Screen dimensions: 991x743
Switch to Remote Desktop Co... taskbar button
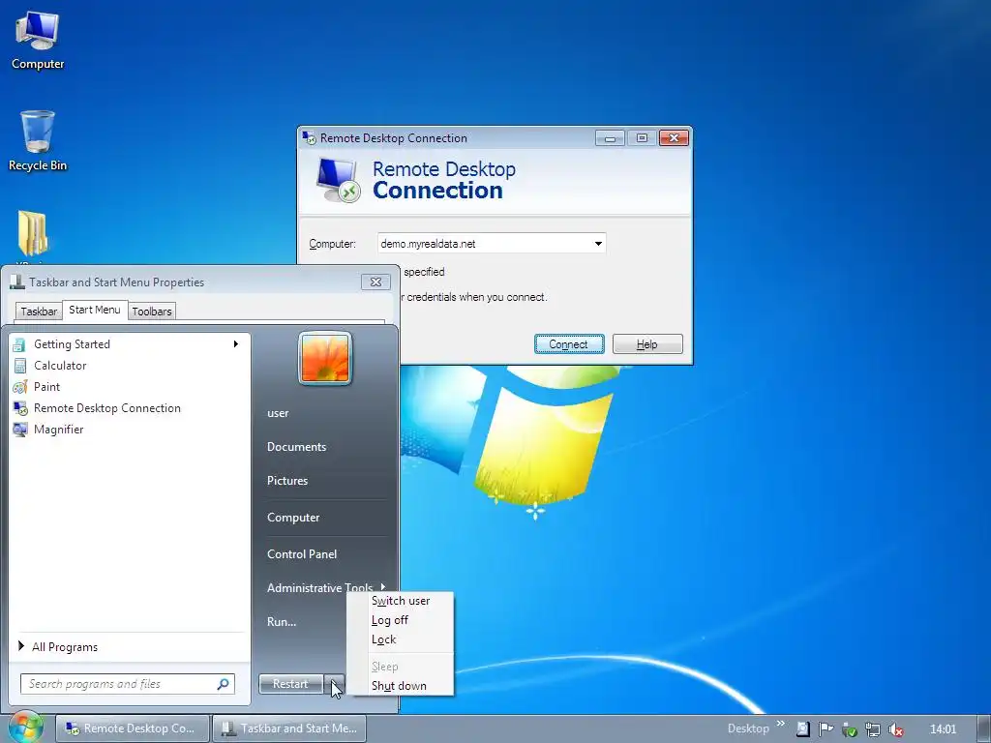(132, 728)
